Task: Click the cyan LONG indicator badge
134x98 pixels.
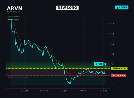Action: (122, 7)
